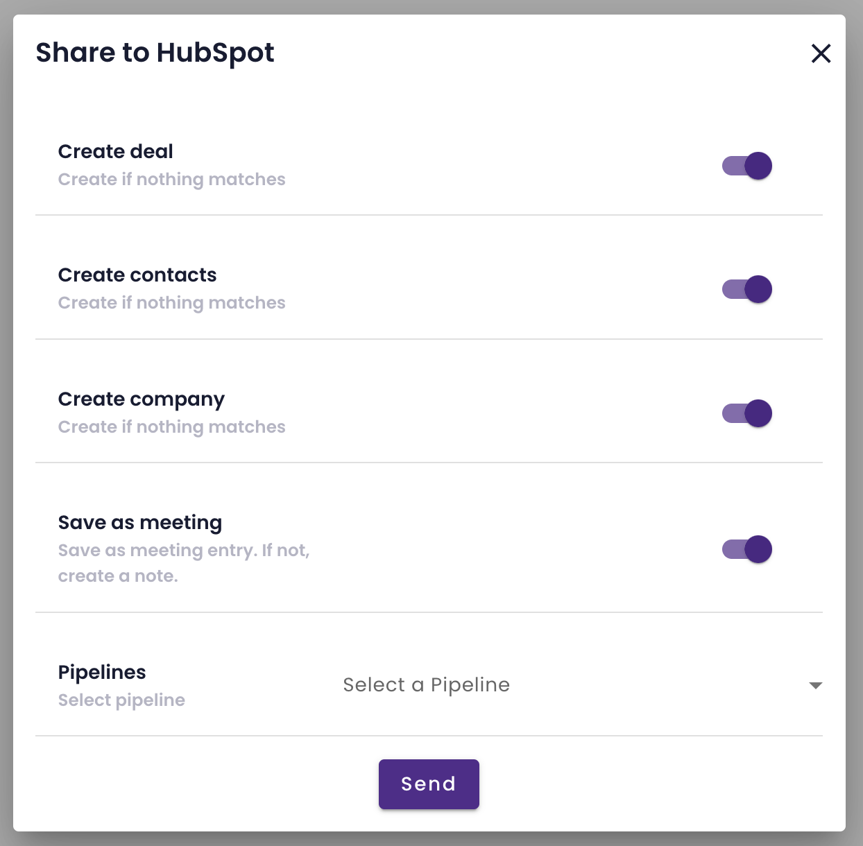863x846 pixels.
Task: Click the description text under Create deal
Action: (171, 180)
